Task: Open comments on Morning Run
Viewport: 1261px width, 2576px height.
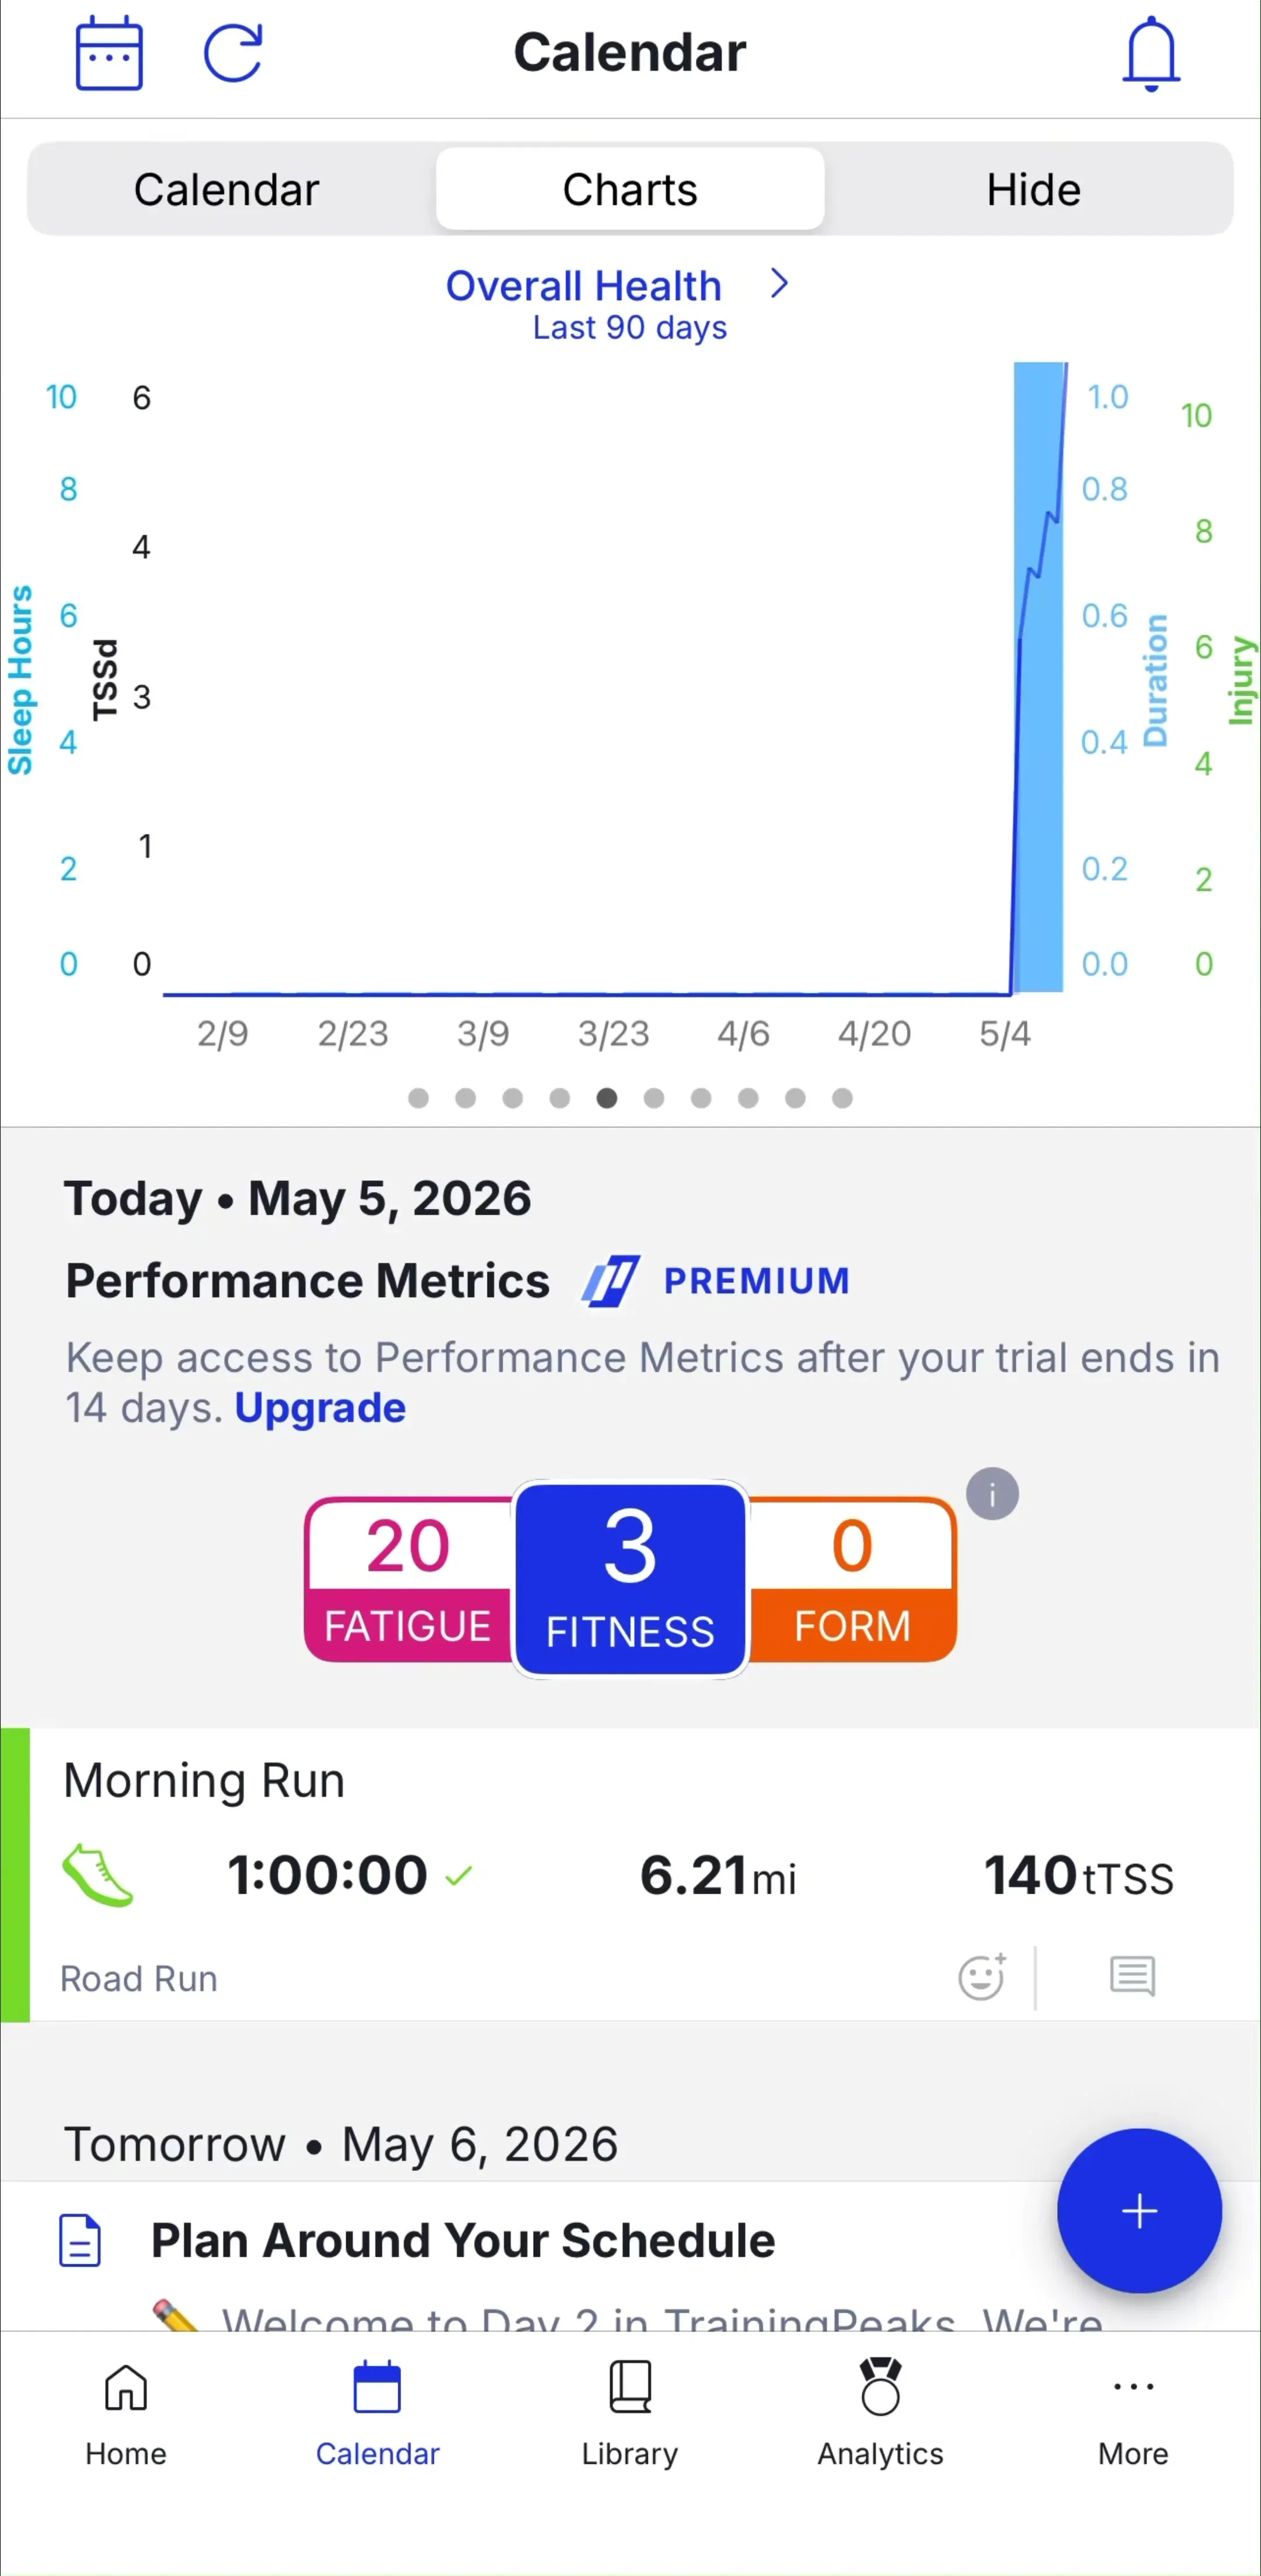Action: pyautogui.click(x=1132, y=1976)
